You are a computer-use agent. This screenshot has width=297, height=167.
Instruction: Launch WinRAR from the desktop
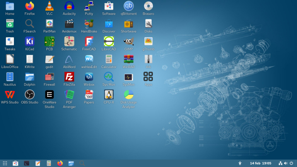[x=128, y=59]
